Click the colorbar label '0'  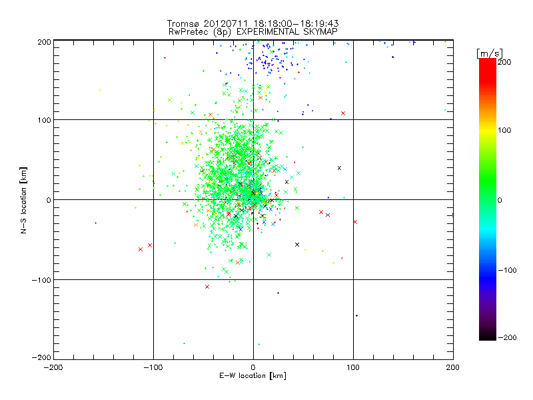[x=500, y=200]
